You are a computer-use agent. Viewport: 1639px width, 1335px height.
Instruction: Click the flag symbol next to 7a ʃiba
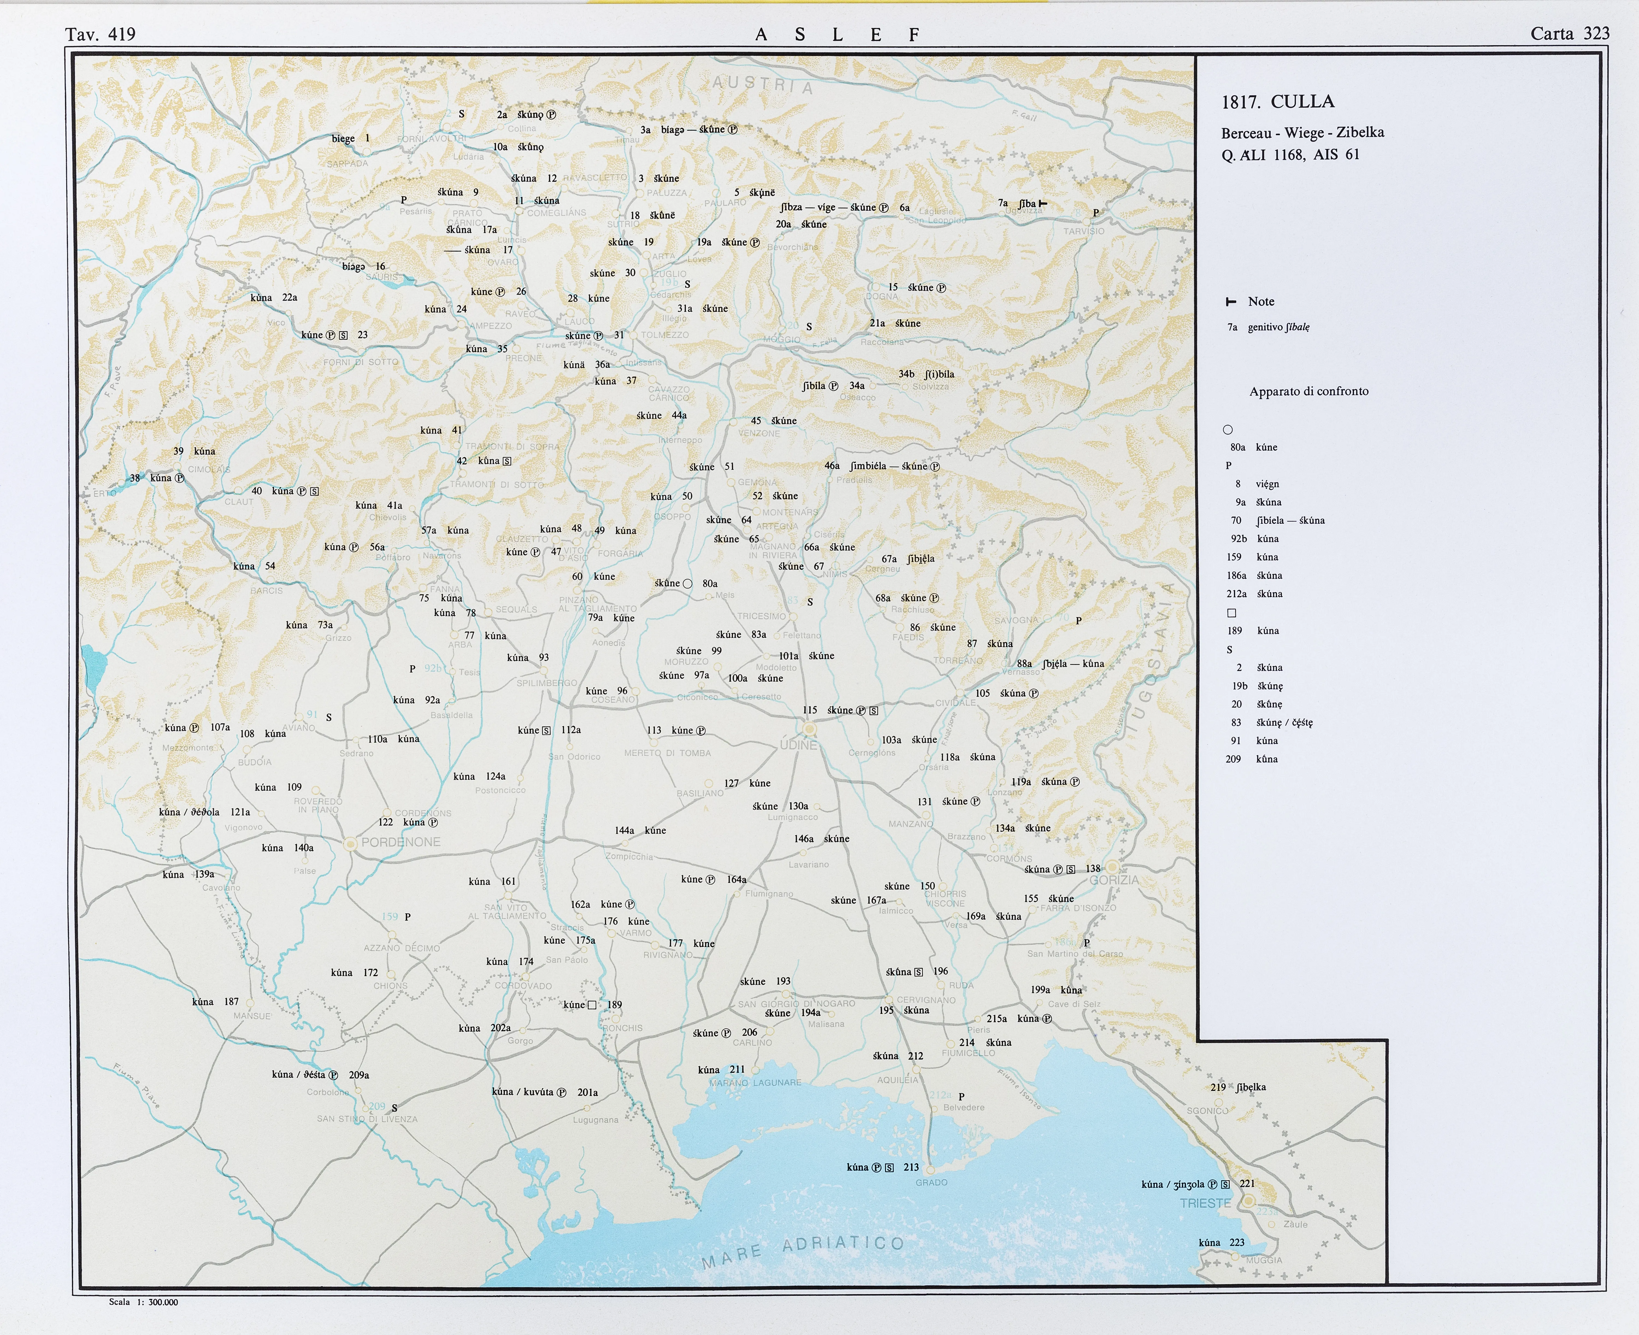[1042, 204]
